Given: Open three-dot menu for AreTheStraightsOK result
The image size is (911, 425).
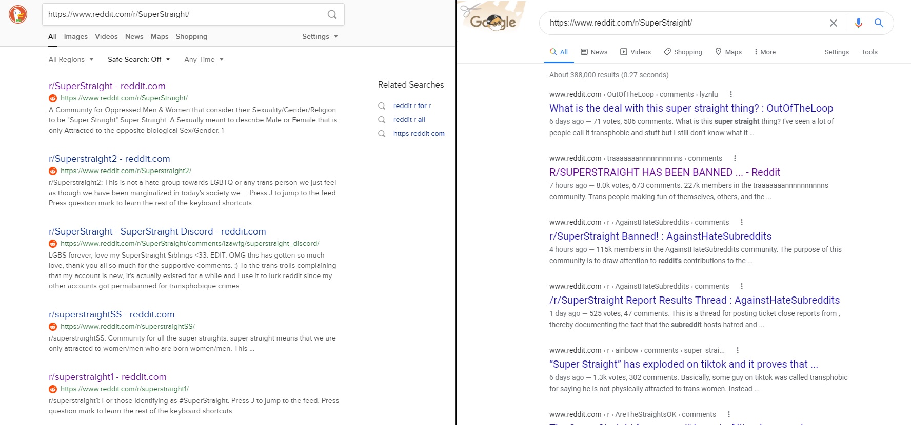Looking at the screenshot, I should (729, 414).
